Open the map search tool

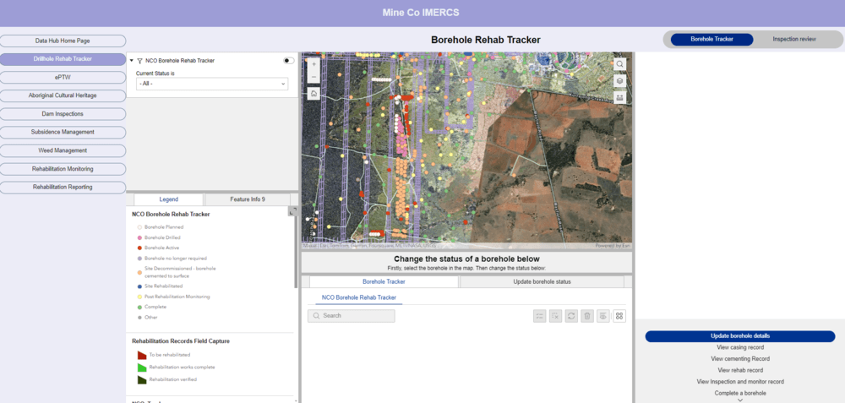point(619,63)
